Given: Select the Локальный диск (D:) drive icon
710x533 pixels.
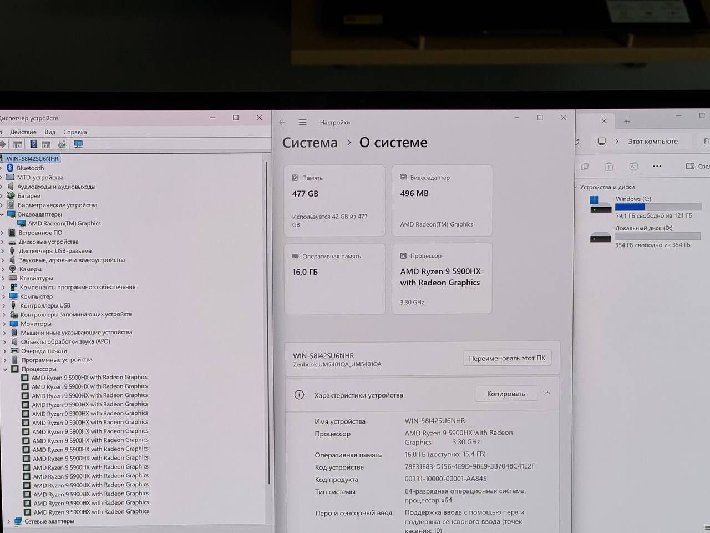Looking at the screenshot, I should pyautogui.click(x=600, y=237).
